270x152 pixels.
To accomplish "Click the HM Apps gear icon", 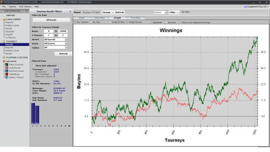I will click(x=4, y=61).
